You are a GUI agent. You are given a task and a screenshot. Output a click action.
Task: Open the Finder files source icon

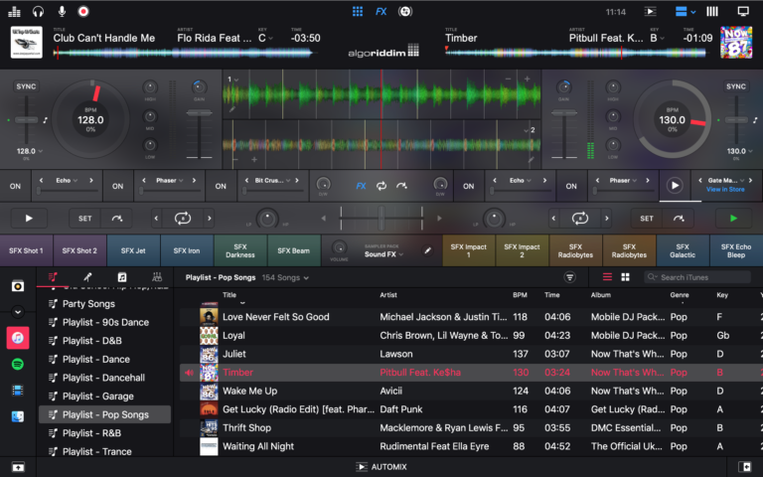point(18,416)
